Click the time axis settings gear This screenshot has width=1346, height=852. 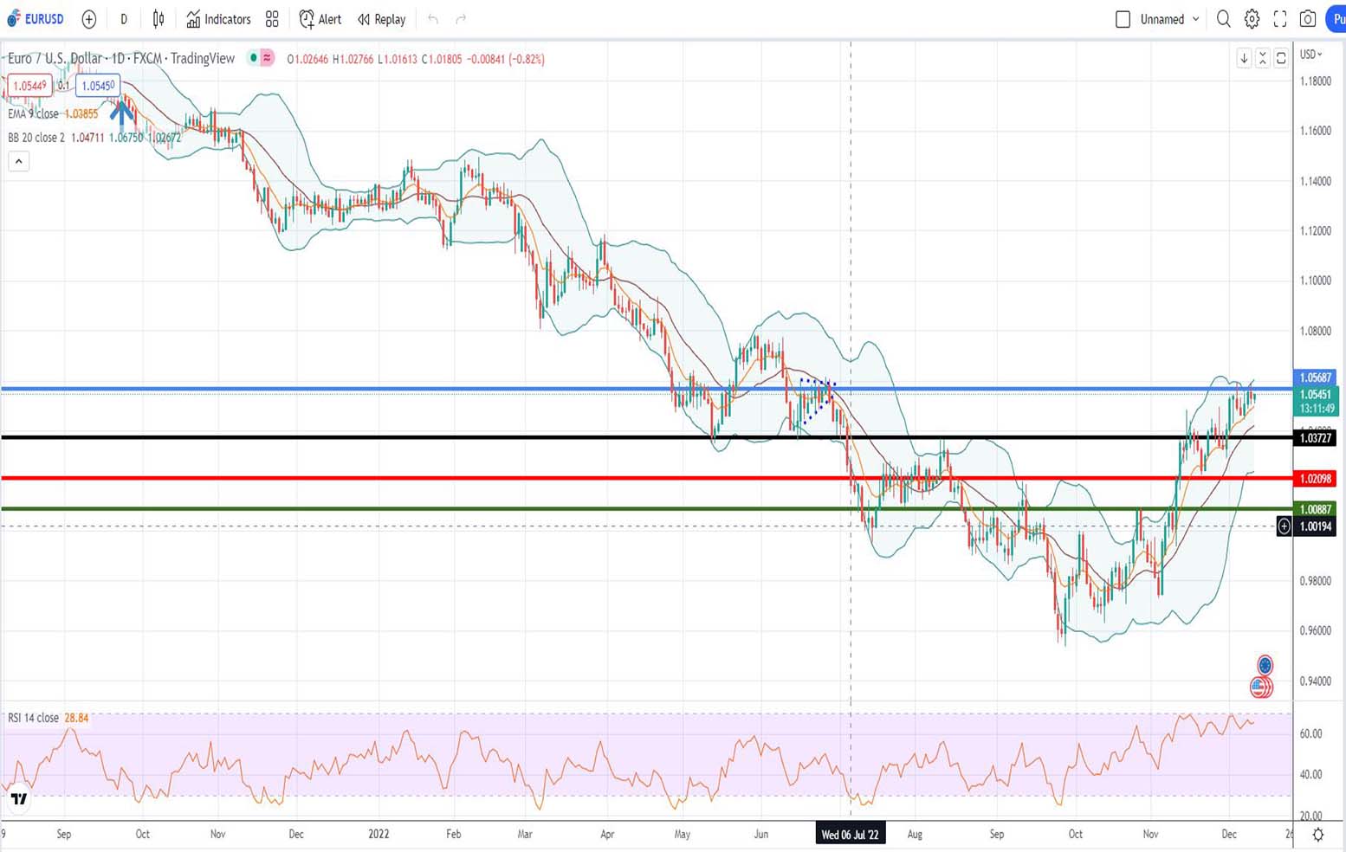(1317, 835)
